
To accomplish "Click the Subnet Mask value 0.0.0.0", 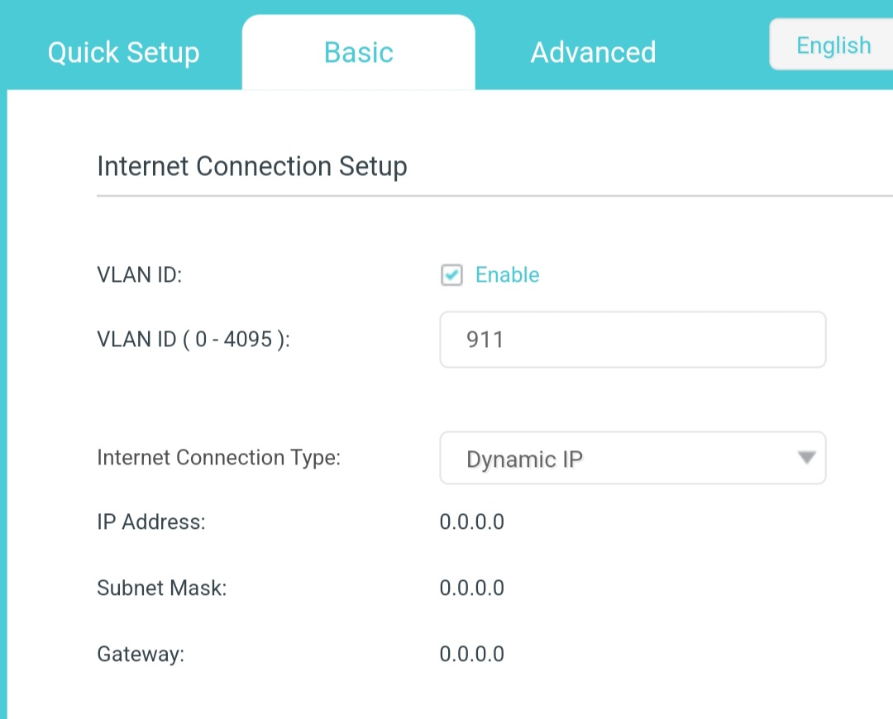I will [x=471, y=588].
